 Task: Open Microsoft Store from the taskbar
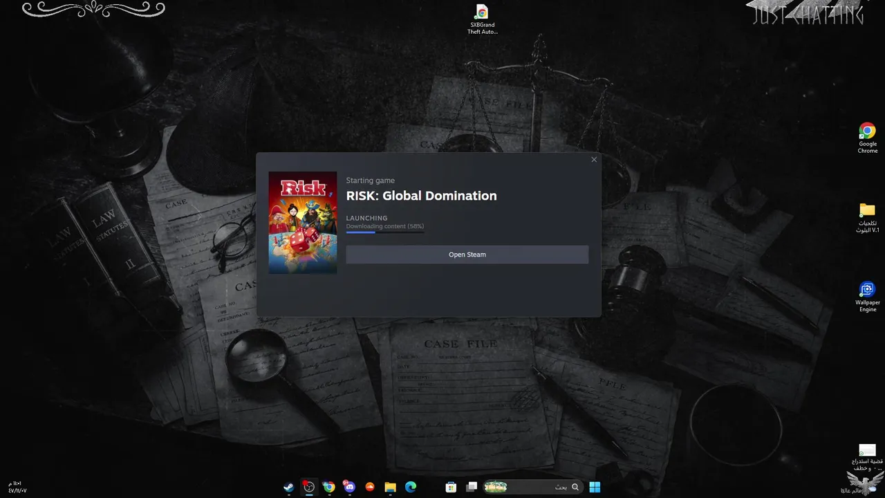click(451, 487)
